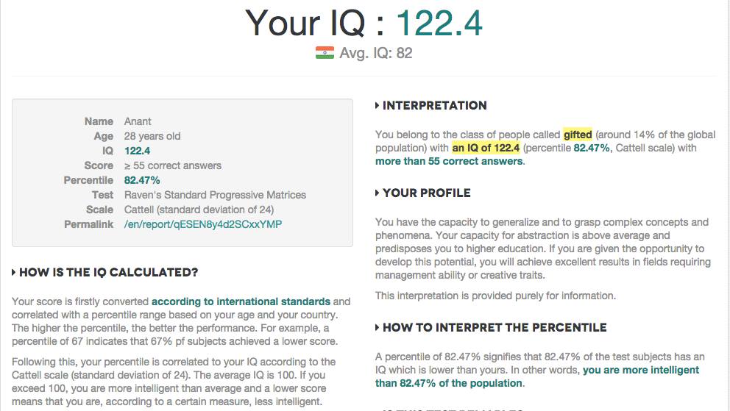This screenshot has height=411, width=730.
Task: Click triangle beside How is the IQ calculated
Action: [14, 273]
